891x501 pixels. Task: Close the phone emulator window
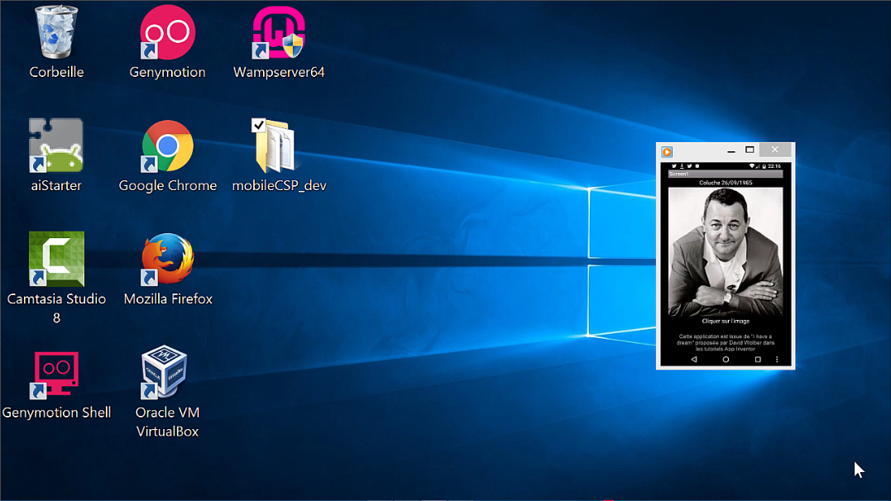pyautogui.click(x=775, y=150)
